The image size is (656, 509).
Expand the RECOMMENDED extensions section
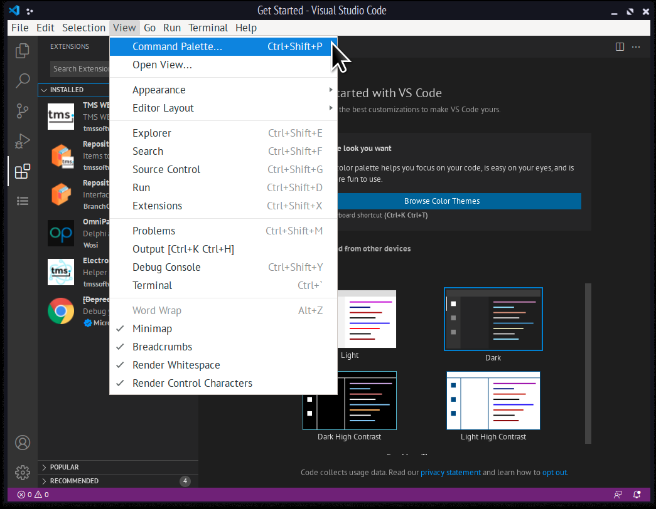point(118,481)
